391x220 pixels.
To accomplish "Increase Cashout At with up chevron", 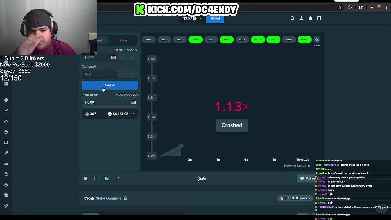I will click(x=133, y=74).
